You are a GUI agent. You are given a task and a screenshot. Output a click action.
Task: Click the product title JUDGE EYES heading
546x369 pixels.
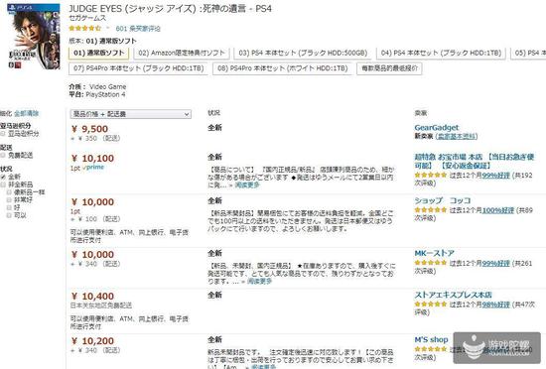171,9
